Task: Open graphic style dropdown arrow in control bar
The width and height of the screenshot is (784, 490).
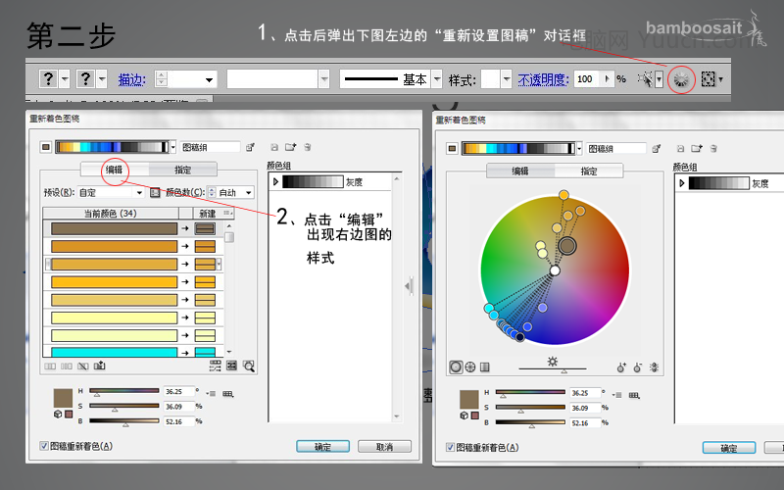Action: (507, 79)
